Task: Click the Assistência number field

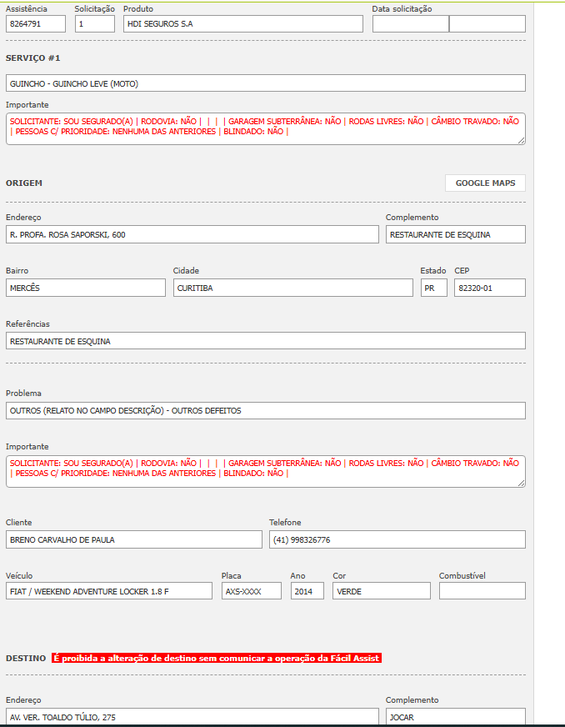Action: pos(35,24)
